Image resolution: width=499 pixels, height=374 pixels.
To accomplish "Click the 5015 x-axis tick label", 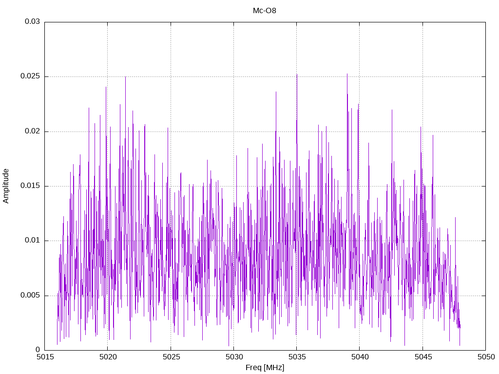I will (x=45, y=357).
